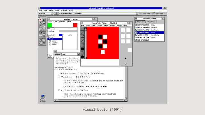This screenshot has height=115, width=205.
Task: Select the Option Button tool in Toolbox
Action: click(x=44, y=30)
